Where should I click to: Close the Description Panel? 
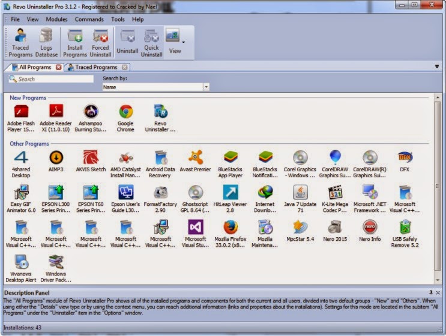tap(438, 292)
